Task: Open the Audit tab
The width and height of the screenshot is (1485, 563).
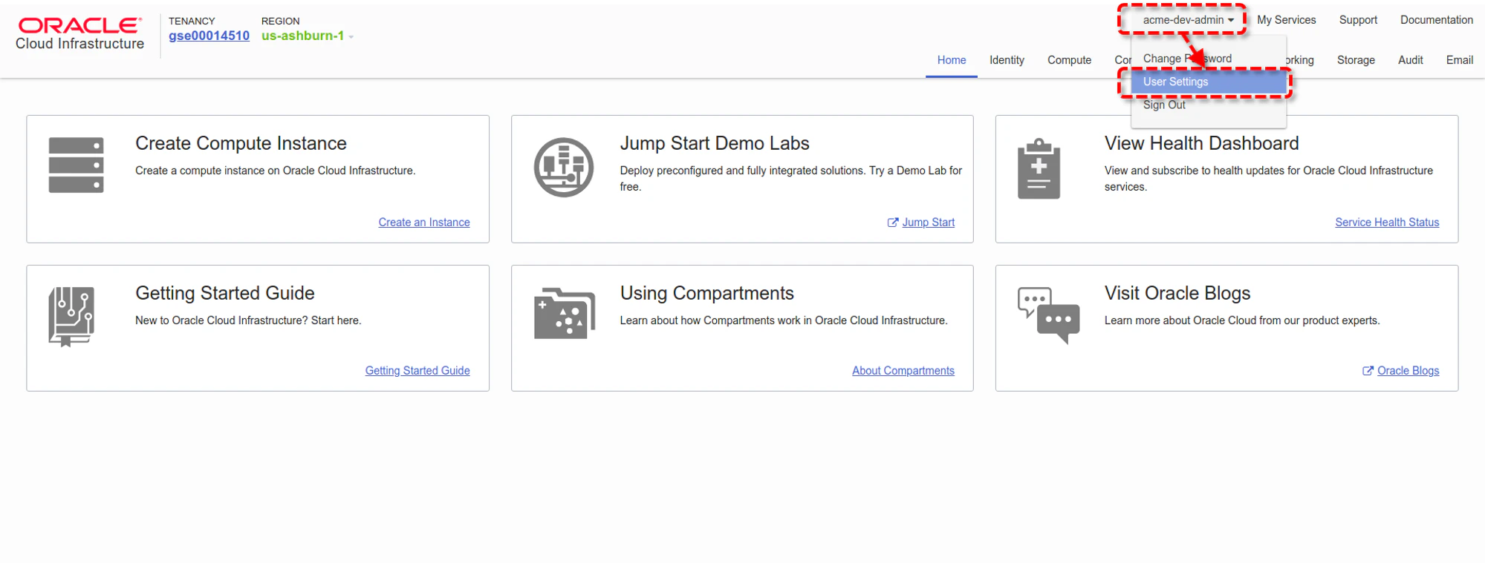Action: (1410, 60)
